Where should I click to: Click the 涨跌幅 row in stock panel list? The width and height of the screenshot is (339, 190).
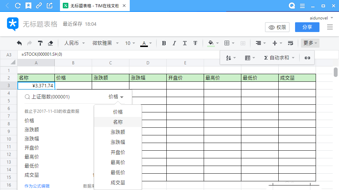[32, 138]
